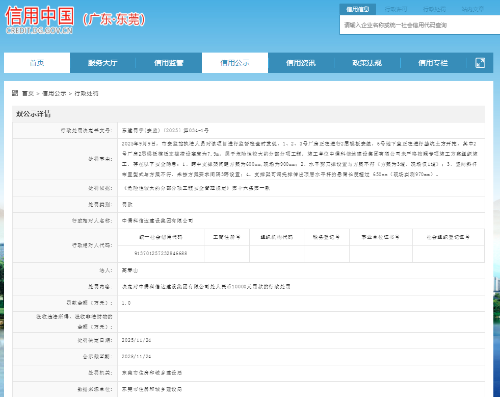
Task: Click the 双公示详情 section heading
Action: click(x=34, y=114)
